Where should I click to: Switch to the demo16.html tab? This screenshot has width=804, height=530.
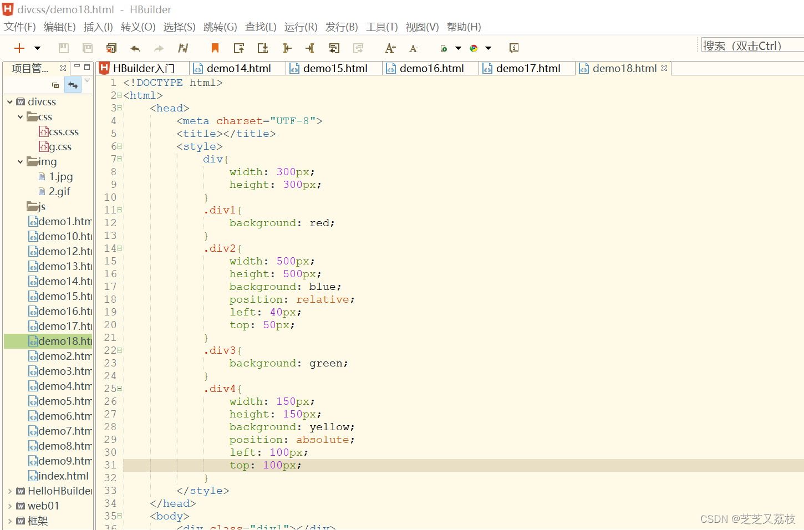431,68
